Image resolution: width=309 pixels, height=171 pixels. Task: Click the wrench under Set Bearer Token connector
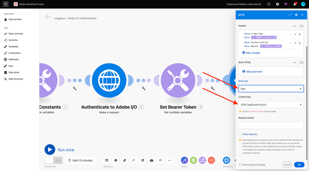(x=213, y=89)
